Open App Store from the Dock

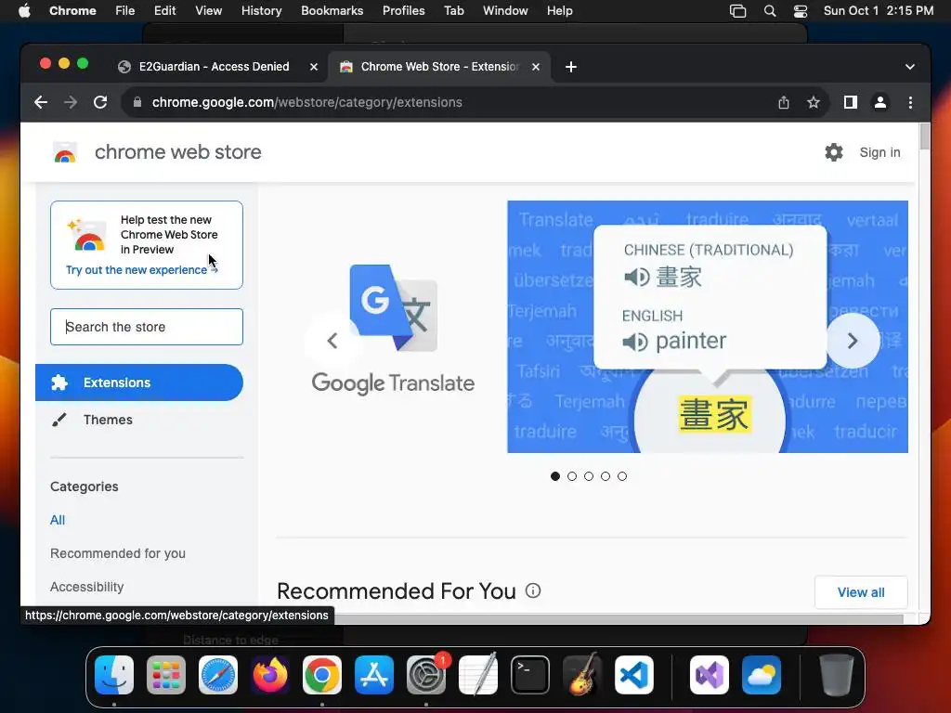pyautogui.click(x=374, y=675)
